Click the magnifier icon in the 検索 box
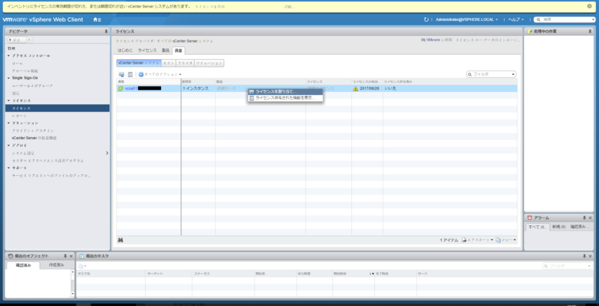The image size is (599, 306). click(538, 19)
